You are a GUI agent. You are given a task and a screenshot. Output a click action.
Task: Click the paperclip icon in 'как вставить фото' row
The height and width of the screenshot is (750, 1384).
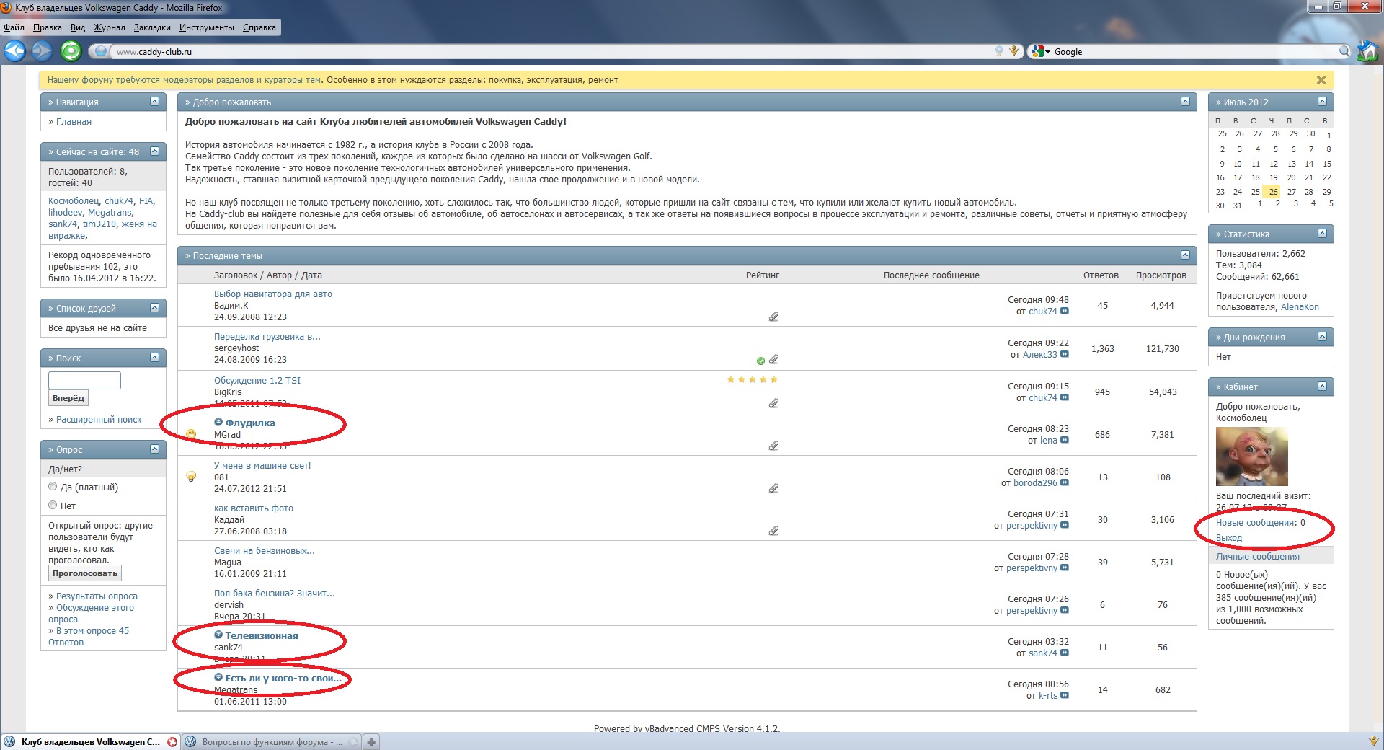[773, 531]
